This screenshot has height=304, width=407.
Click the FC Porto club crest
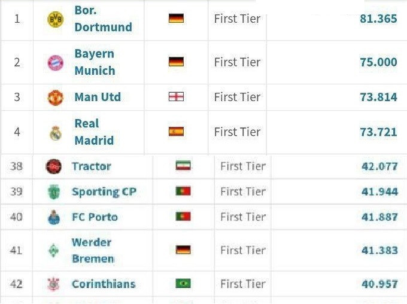tap(54, 218)
